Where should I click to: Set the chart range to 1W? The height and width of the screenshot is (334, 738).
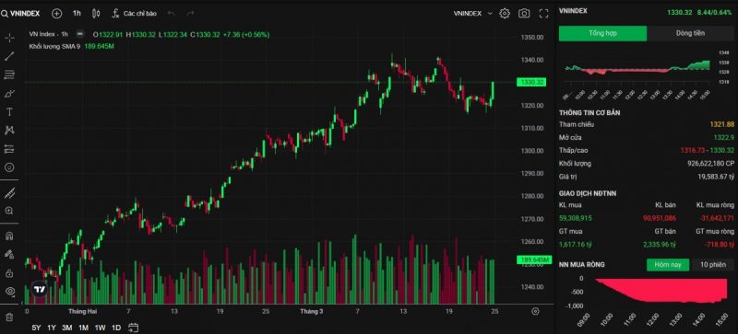tap(100, 328)
